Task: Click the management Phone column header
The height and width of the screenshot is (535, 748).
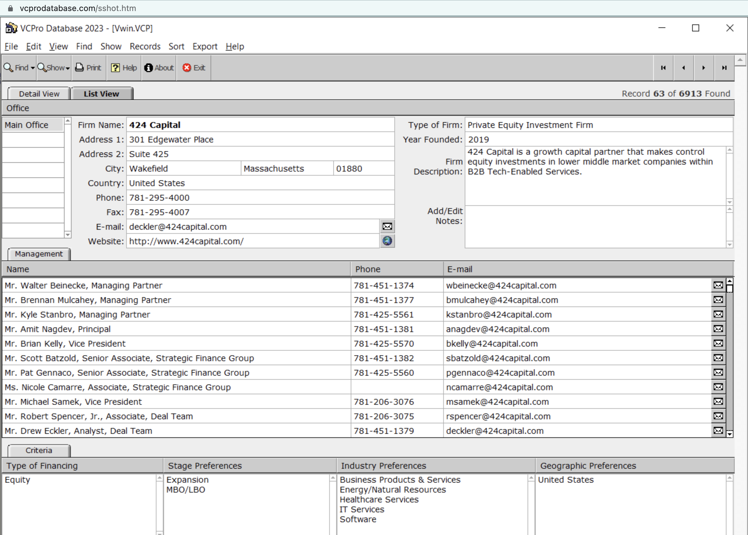Action: click(397, 269)
